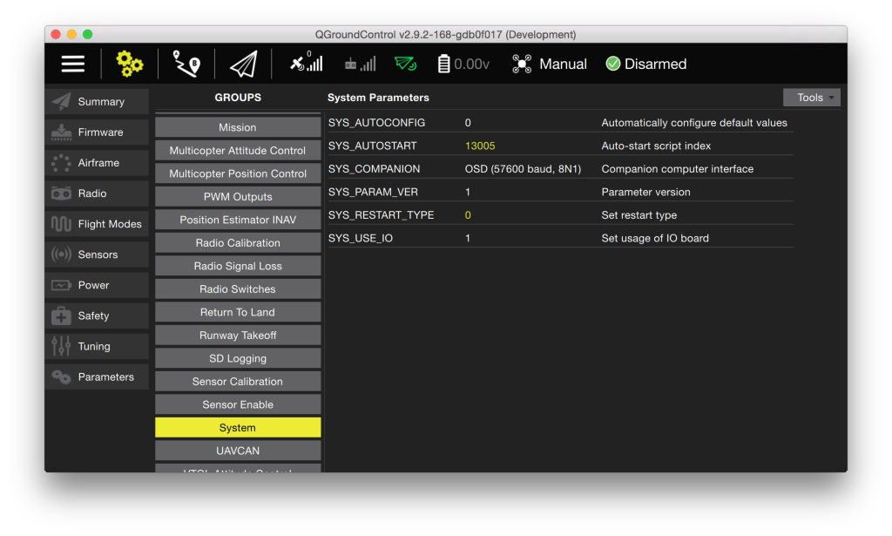Select the UAVCAN parameter group

(238, 451)
